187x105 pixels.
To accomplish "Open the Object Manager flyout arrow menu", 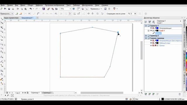I will click(181, 21).
